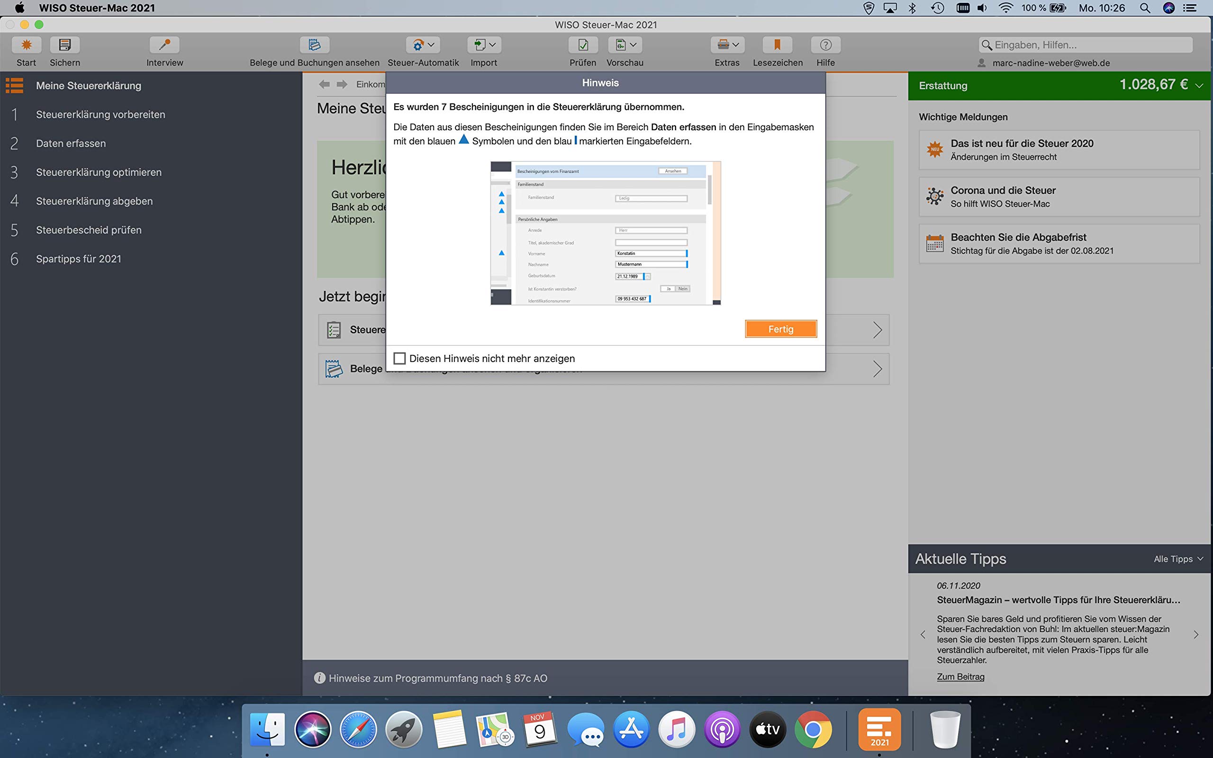This screenshot has width=1213, height=758.
Task: Open the Interview mode icon
Action: click(164, 45)
